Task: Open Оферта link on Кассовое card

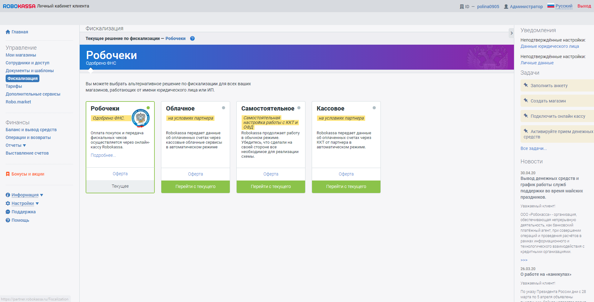Action: [346, 174]
